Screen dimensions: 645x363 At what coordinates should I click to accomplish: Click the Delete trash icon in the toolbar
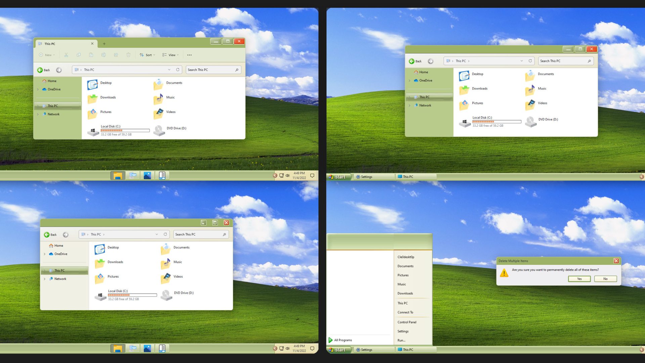pos(128,54)
